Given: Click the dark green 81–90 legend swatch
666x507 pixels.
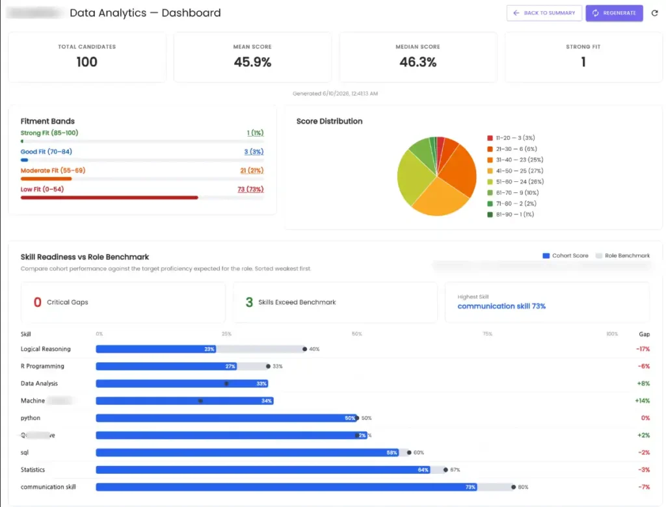Looking at the screenshot, I should click(x=490, y=214).
